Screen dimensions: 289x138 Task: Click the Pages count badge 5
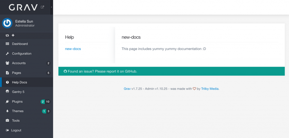pos(48,73)
